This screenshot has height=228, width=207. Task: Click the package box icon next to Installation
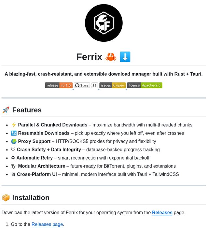(6, 198)
